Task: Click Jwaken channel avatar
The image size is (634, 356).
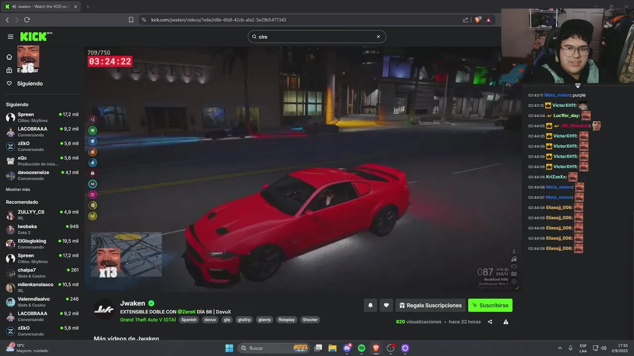Action: pos(105,309)
